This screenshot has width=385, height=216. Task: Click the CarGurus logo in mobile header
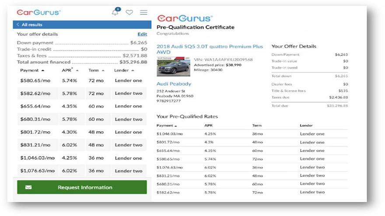click(x=38, y=12)
